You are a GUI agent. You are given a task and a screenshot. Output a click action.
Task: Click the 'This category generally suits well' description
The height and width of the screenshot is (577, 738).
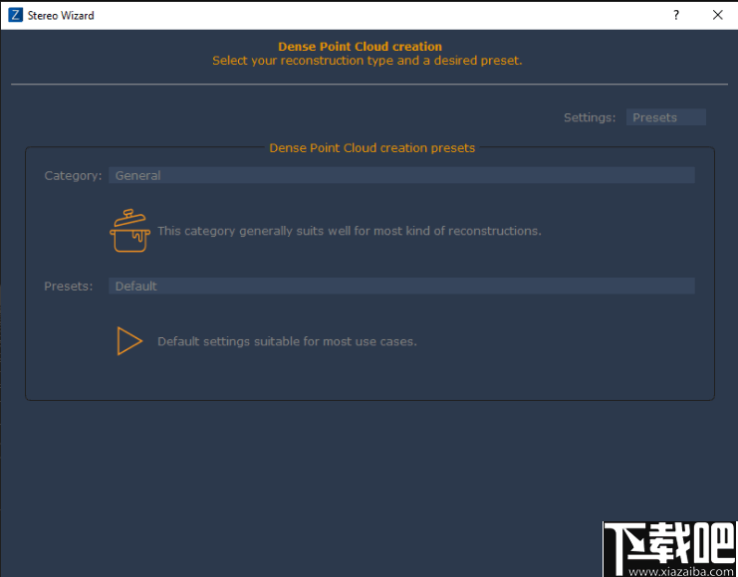350,231
